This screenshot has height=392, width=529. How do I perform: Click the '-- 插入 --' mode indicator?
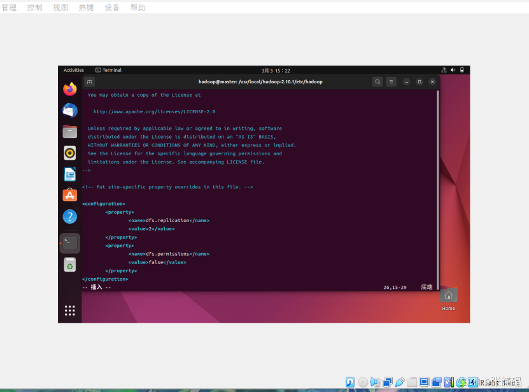(x=97, y=287)
